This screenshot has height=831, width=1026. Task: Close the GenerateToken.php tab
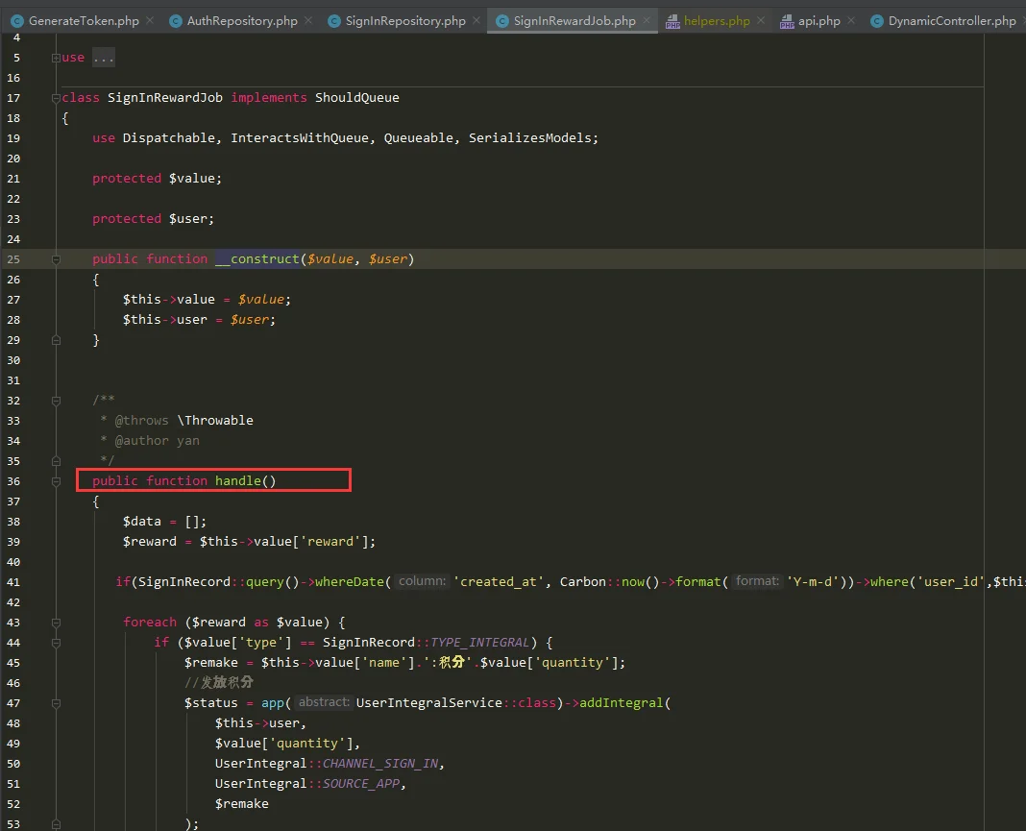tap(149, 20)
